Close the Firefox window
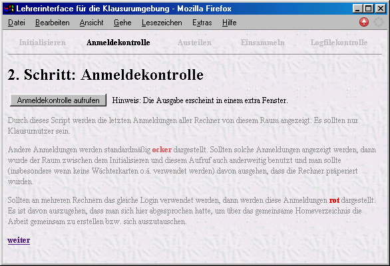The width and height of the screenshot is (390, 266). coord(380,9)
